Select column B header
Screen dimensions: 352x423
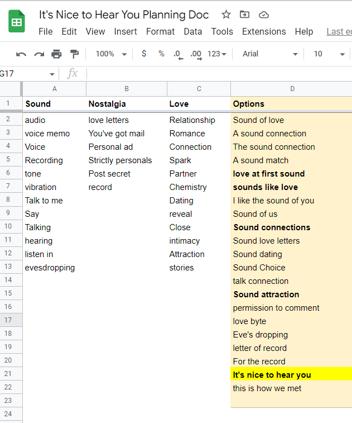[x=127, y=89]
